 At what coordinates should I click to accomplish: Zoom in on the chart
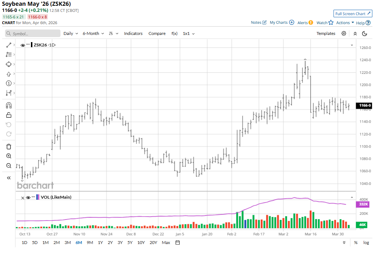pos(9,156)
